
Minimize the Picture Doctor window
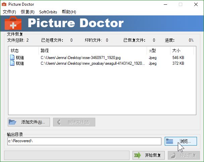[x=165, y=4]
